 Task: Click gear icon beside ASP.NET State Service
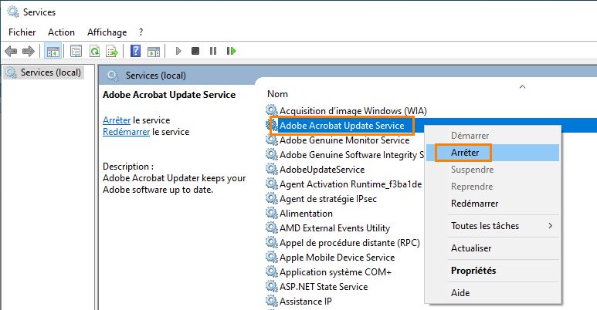[271, 286]
